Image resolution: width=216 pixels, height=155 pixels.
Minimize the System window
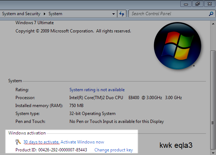pyautogui.click(x=186, y=4)
